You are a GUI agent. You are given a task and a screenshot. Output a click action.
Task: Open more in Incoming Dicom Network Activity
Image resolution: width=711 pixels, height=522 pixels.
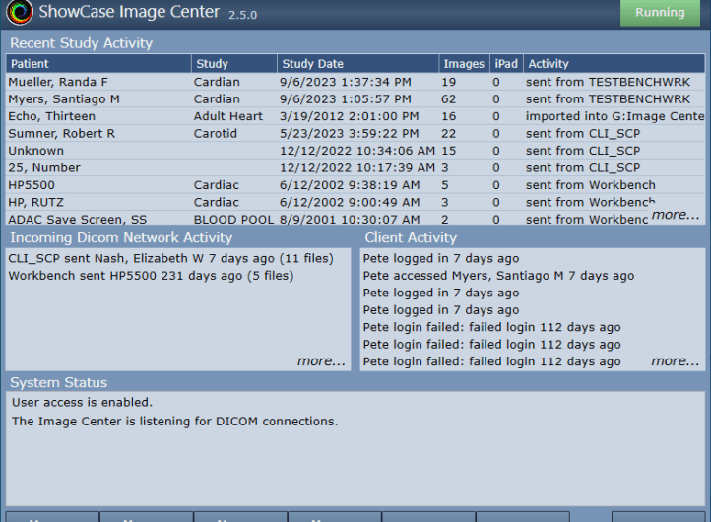tap(321, 361)
